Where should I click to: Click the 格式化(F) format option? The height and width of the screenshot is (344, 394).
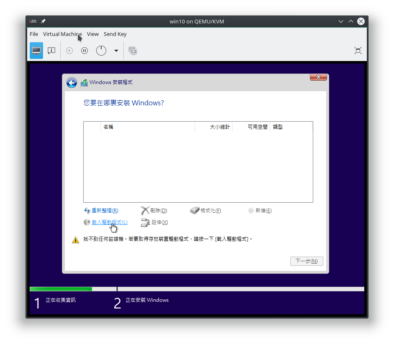(x=210, y=210)
